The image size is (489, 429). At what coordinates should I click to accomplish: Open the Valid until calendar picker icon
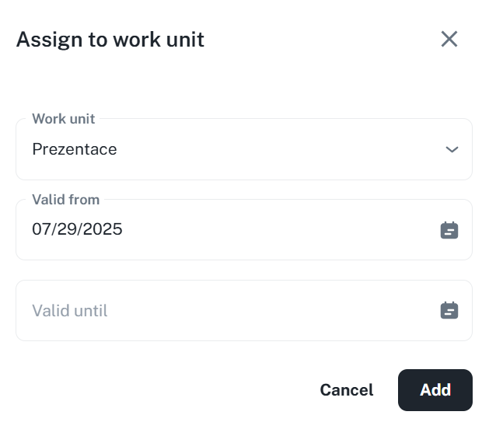[449, 311]
